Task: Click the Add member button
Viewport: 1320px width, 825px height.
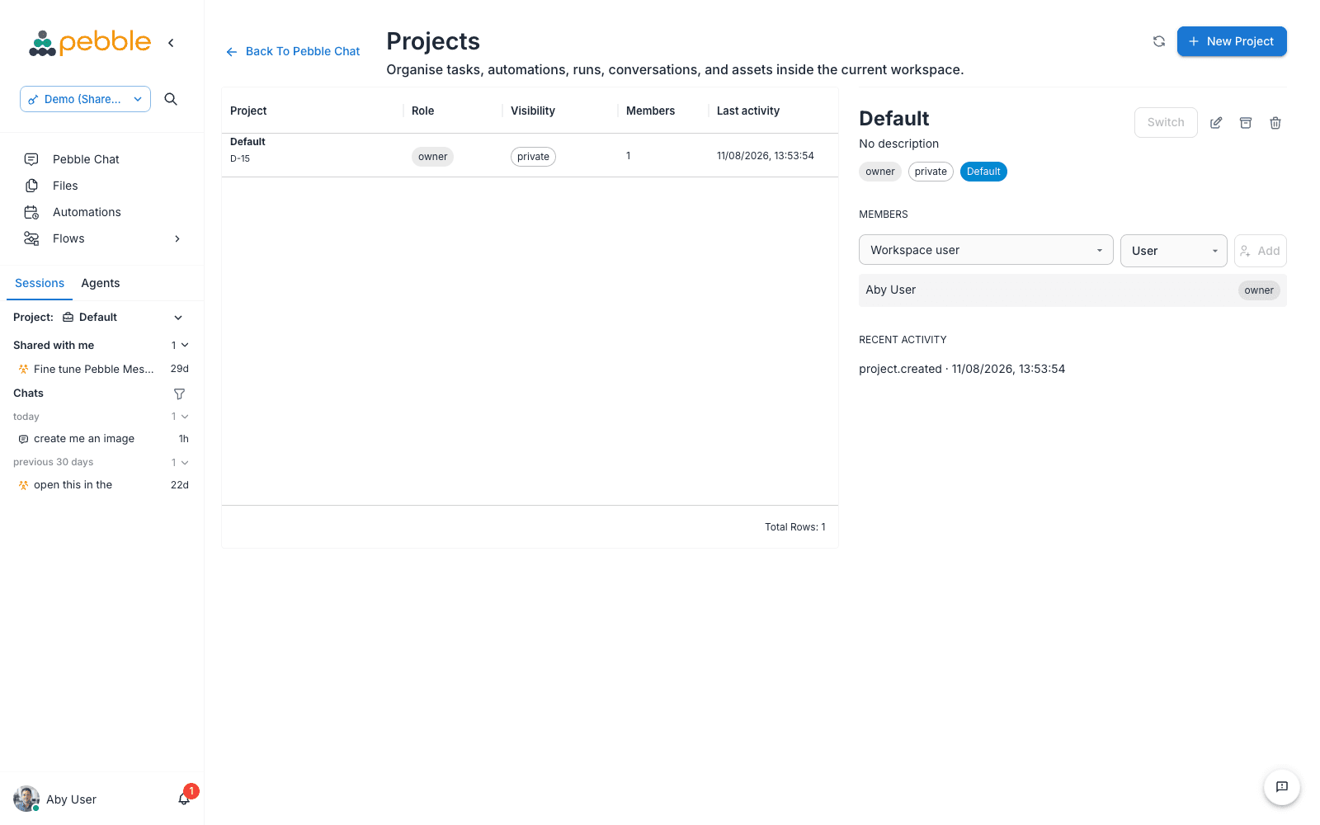Action: coord(1261,251)
